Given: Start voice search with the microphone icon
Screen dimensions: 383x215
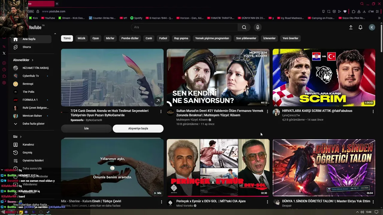Looking at the screenshot, I should click(258, 27).
